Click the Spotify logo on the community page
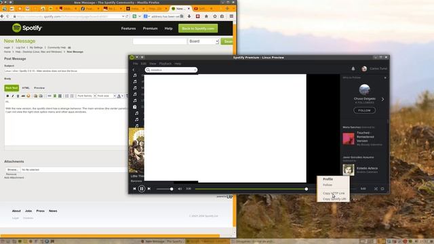This screenshot has height=244, width=434. tap(27, 28)
